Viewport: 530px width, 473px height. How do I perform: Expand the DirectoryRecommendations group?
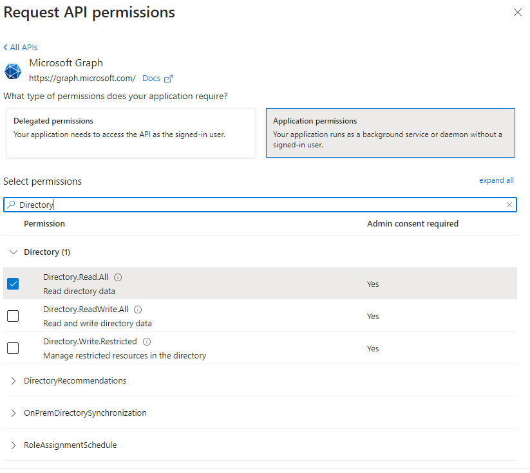click(x=14, y=381)
